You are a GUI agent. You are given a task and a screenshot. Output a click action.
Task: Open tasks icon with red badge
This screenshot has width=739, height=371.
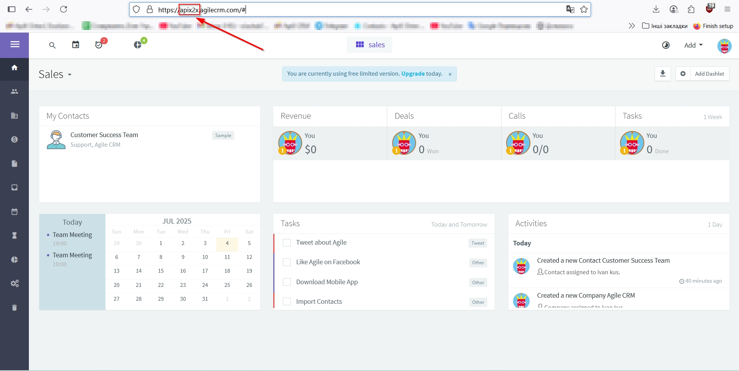[99, 45]
